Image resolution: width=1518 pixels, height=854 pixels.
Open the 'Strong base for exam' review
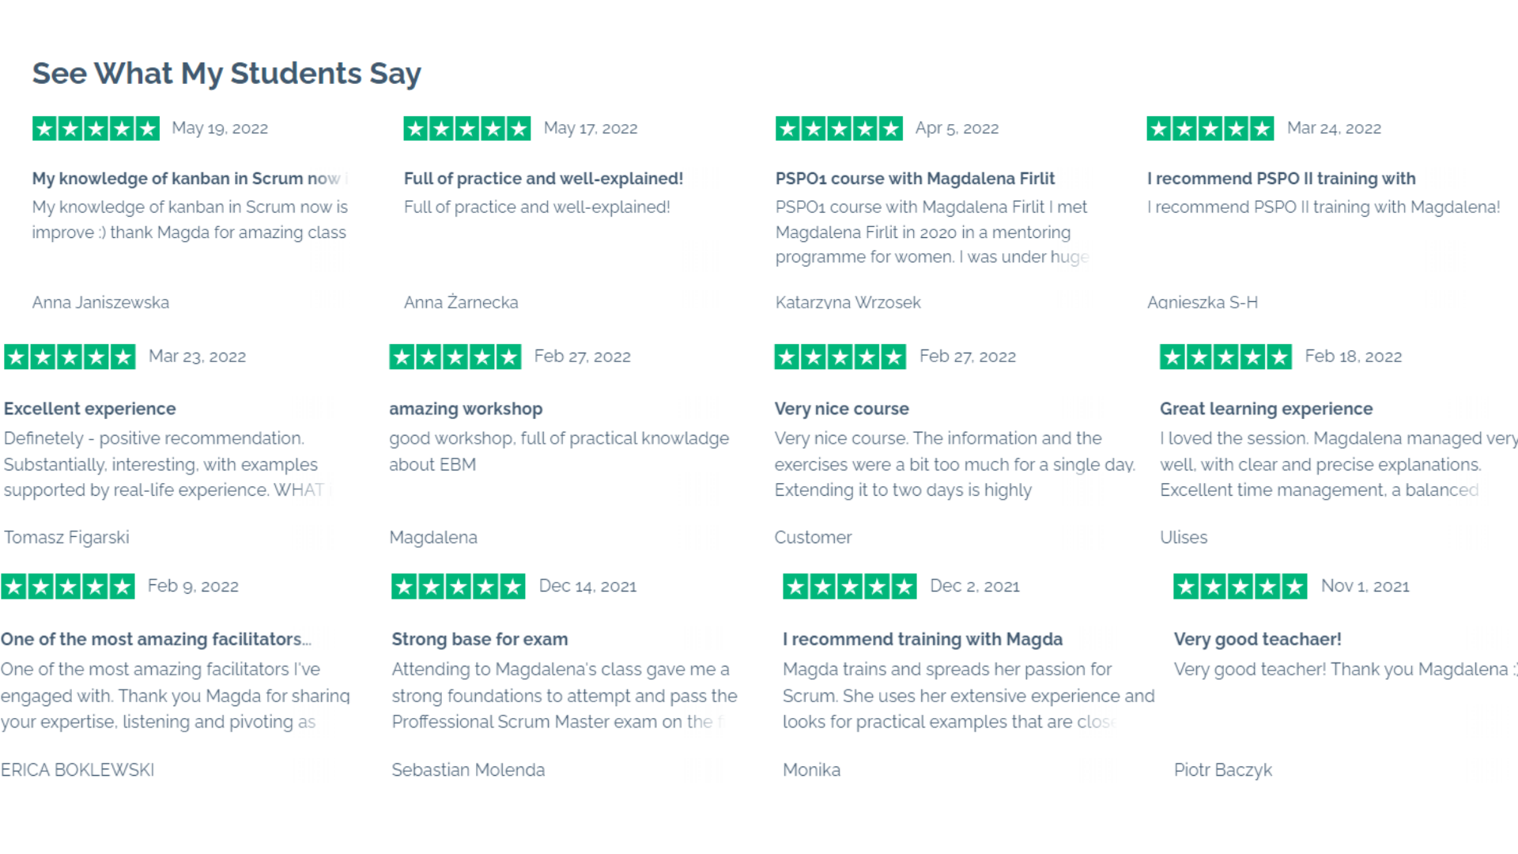[479, 639]
